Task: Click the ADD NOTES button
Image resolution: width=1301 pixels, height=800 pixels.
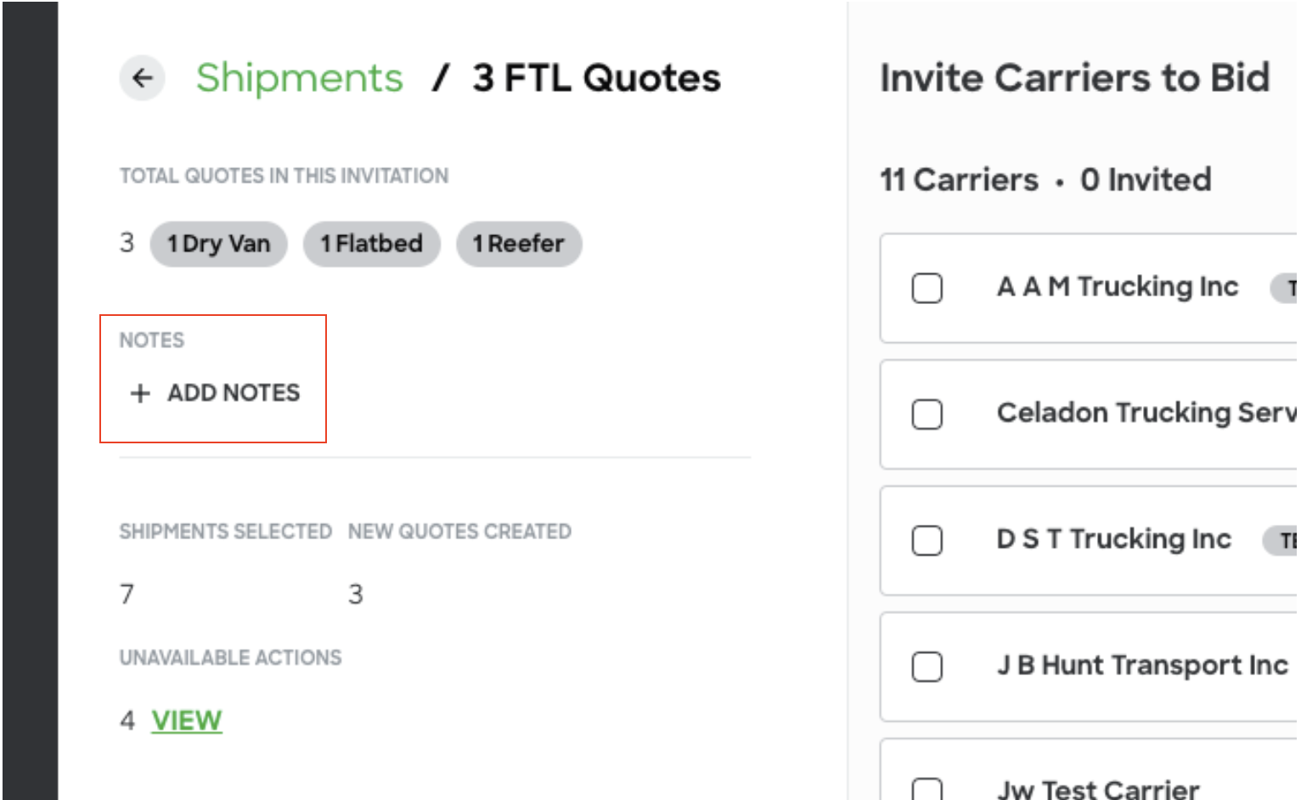Action: point(215,393)
